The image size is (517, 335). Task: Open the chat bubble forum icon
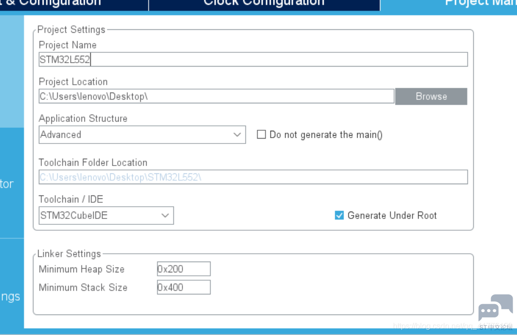coord(495,308)
